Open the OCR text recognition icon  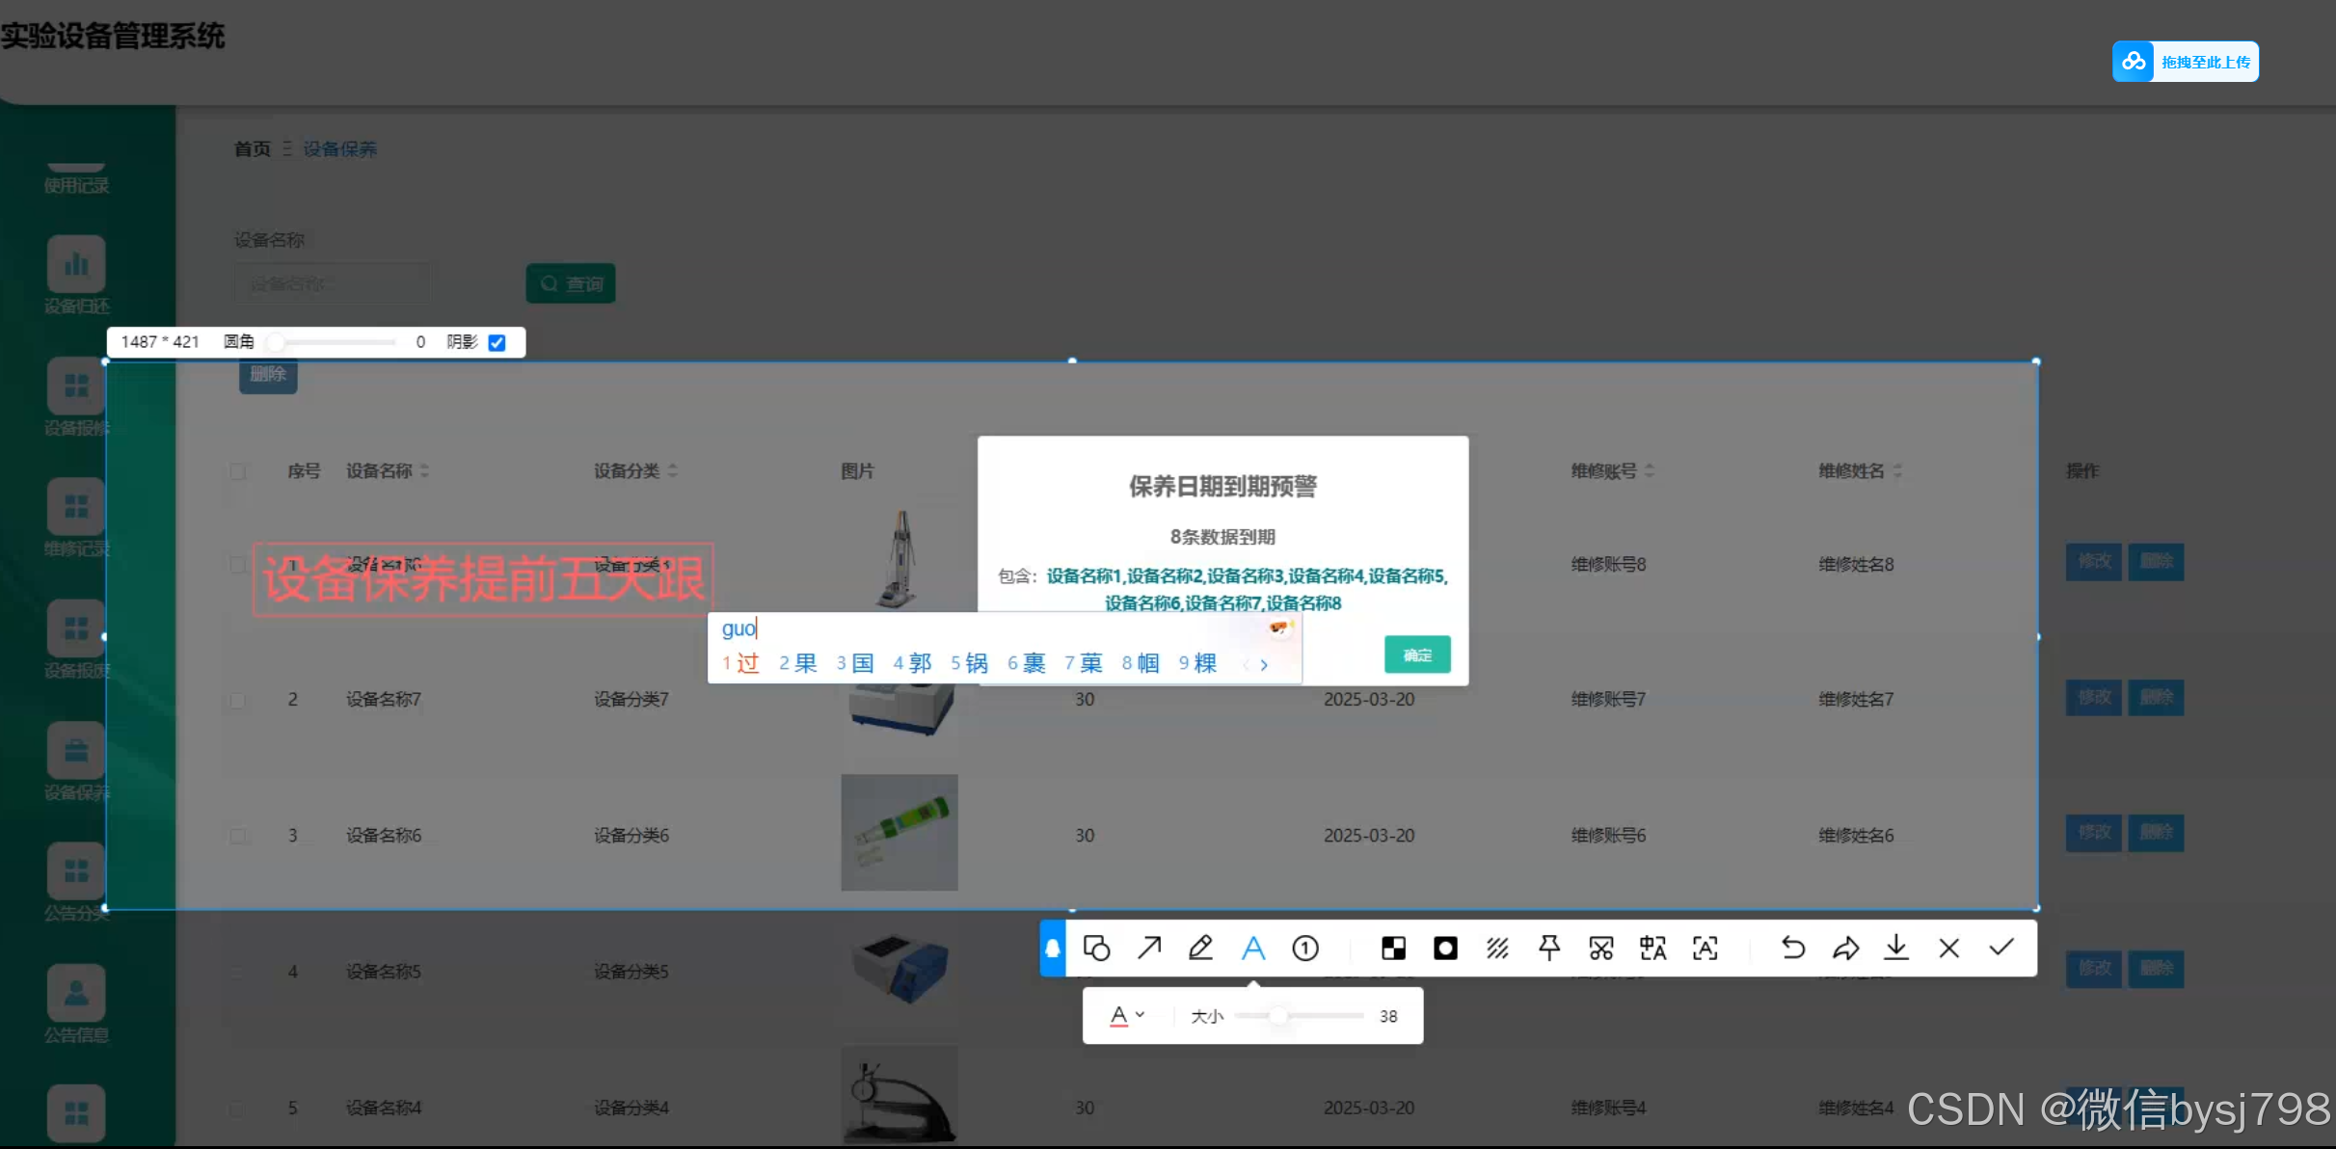pos(1705,949)
